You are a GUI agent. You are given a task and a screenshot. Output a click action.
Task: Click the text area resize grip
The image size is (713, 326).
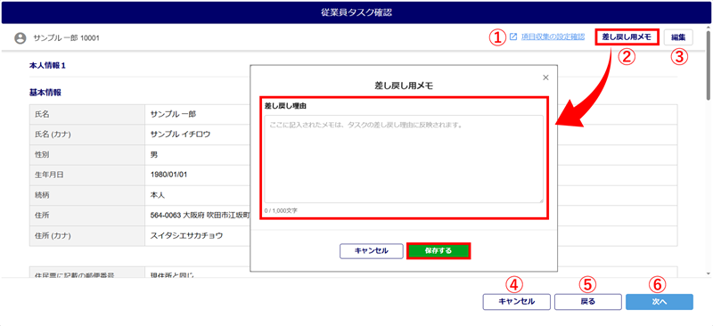pos(541,200)
